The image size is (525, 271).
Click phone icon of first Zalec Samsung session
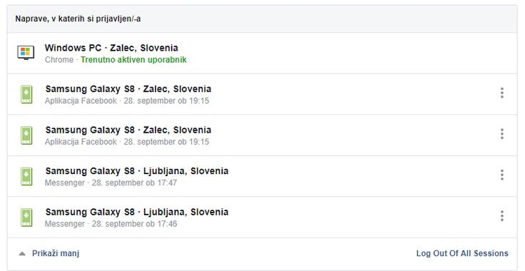tap(26, 94)
